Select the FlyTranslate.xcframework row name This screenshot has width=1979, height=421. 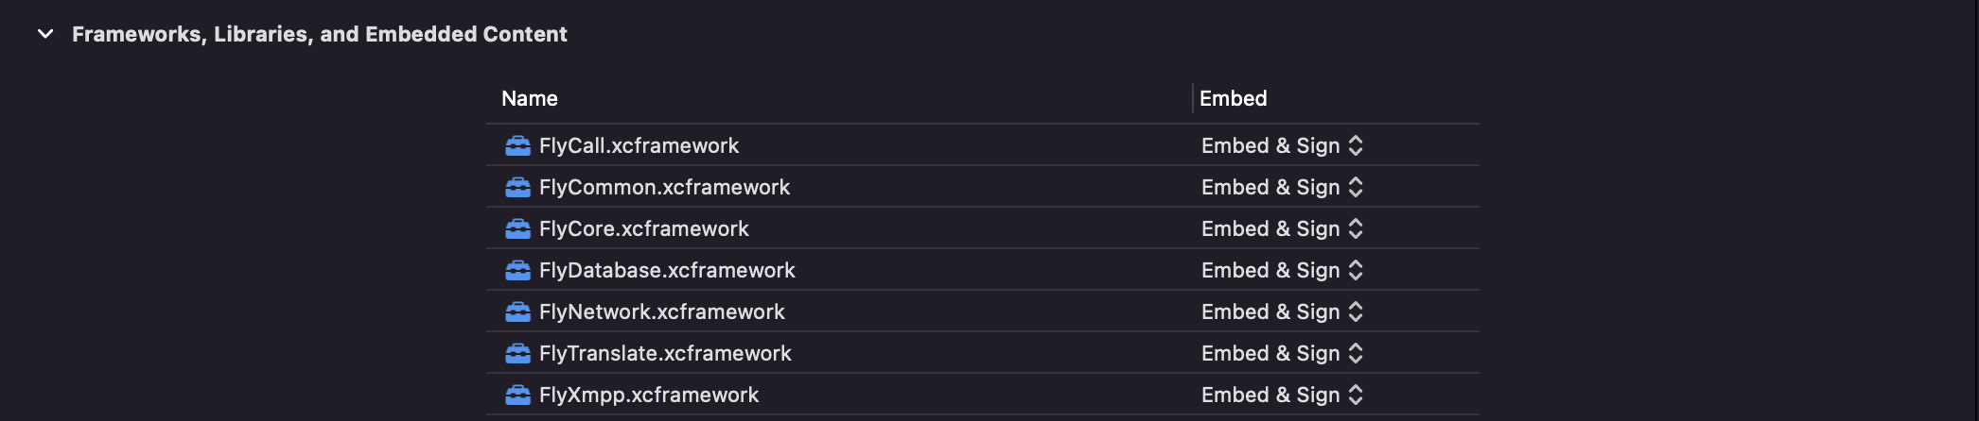point(665,353)
